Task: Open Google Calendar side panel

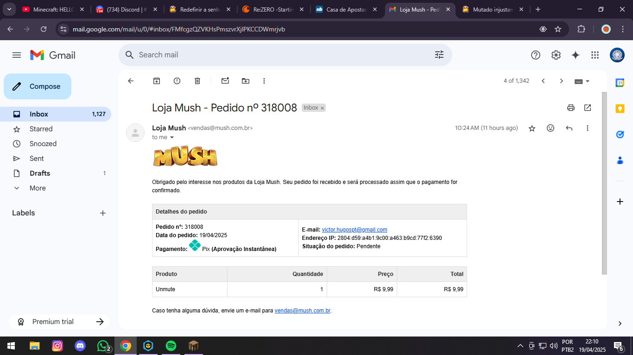Action: pos(620,83)
